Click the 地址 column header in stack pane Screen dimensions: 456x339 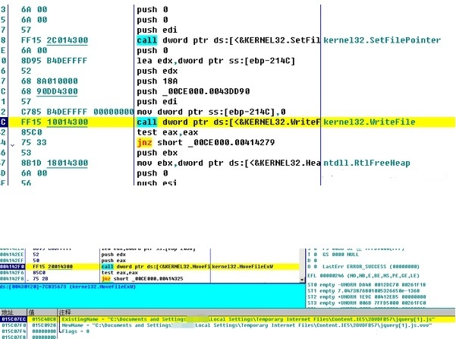click(x=8, y=312)
